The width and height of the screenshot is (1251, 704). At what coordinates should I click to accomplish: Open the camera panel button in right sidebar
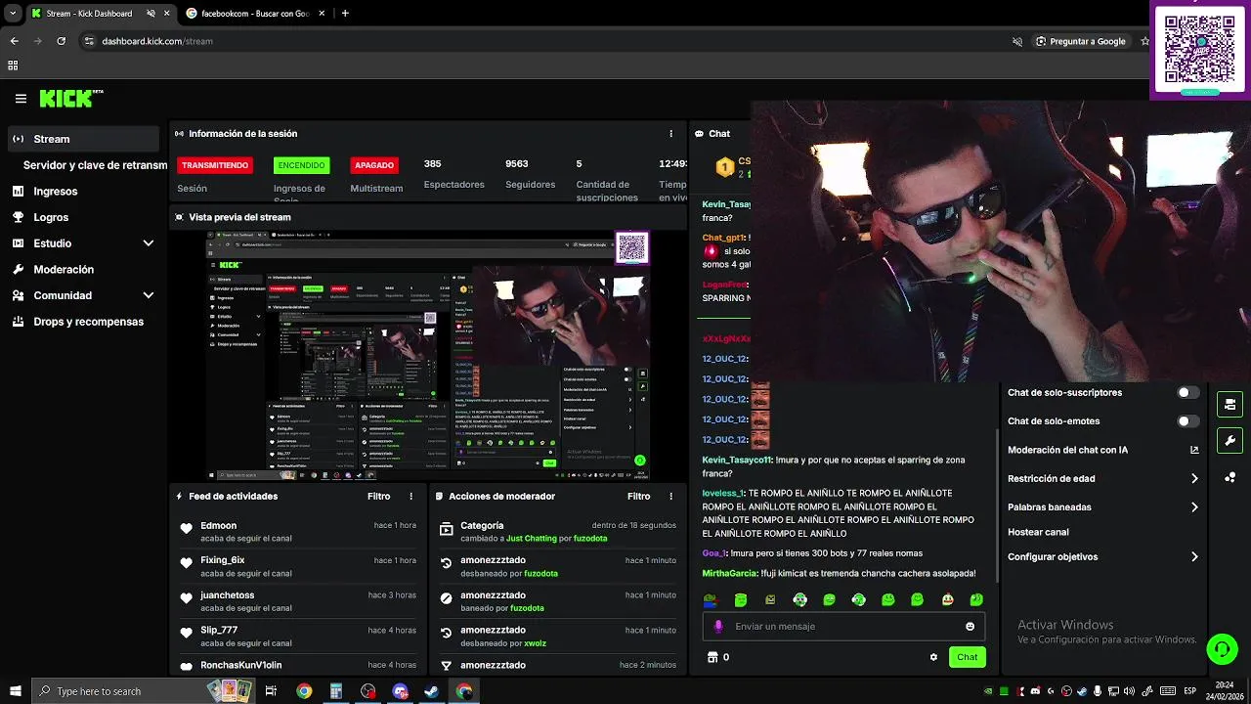click(1229, 405)
